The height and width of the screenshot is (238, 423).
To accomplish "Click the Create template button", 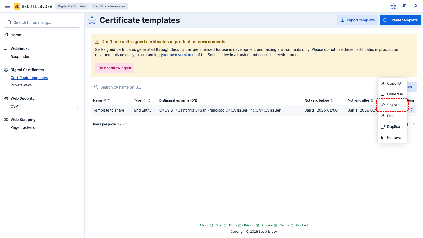I will pyautogui.click(x=400, y=20).
